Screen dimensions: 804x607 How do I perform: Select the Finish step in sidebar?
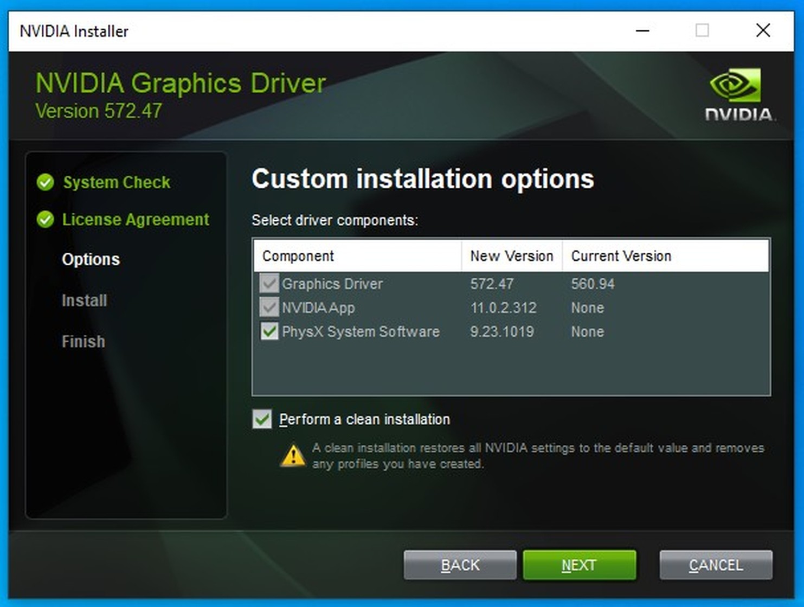(83, 342)
